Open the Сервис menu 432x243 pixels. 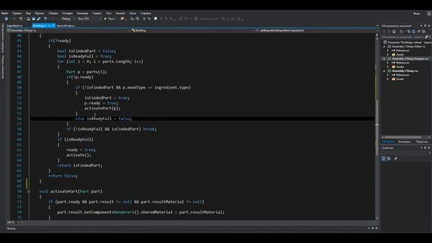click(x=97, y=13)
